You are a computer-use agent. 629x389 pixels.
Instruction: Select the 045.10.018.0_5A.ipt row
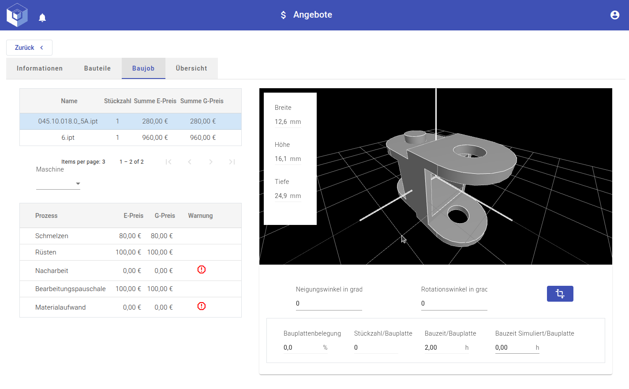pos(68,121)
